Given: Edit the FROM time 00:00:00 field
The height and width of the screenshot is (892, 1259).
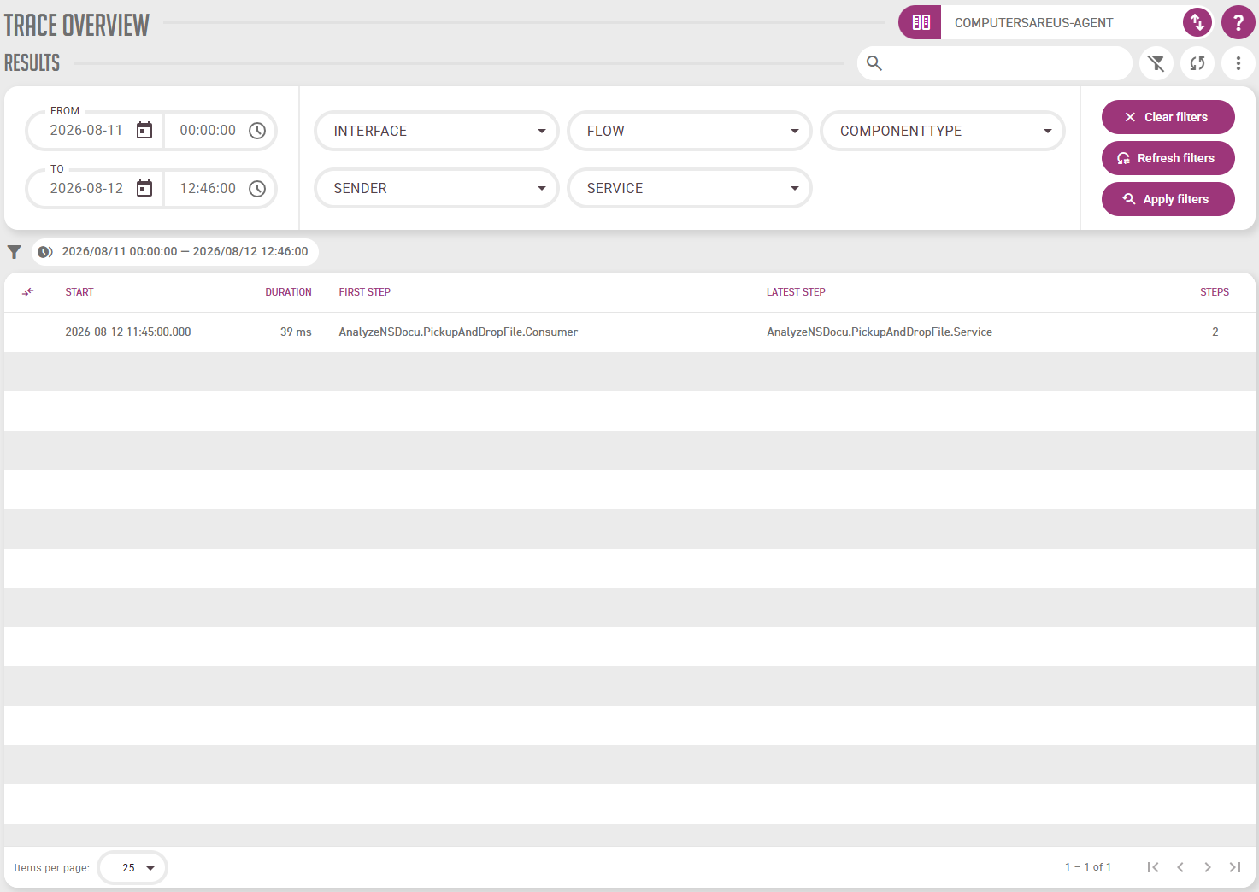Looking at the screenshot, I should pos(208,131).
